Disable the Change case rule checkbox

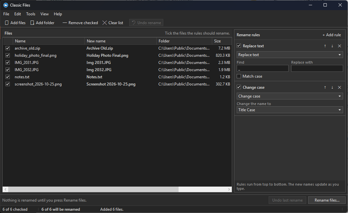(x=239, y=87)
